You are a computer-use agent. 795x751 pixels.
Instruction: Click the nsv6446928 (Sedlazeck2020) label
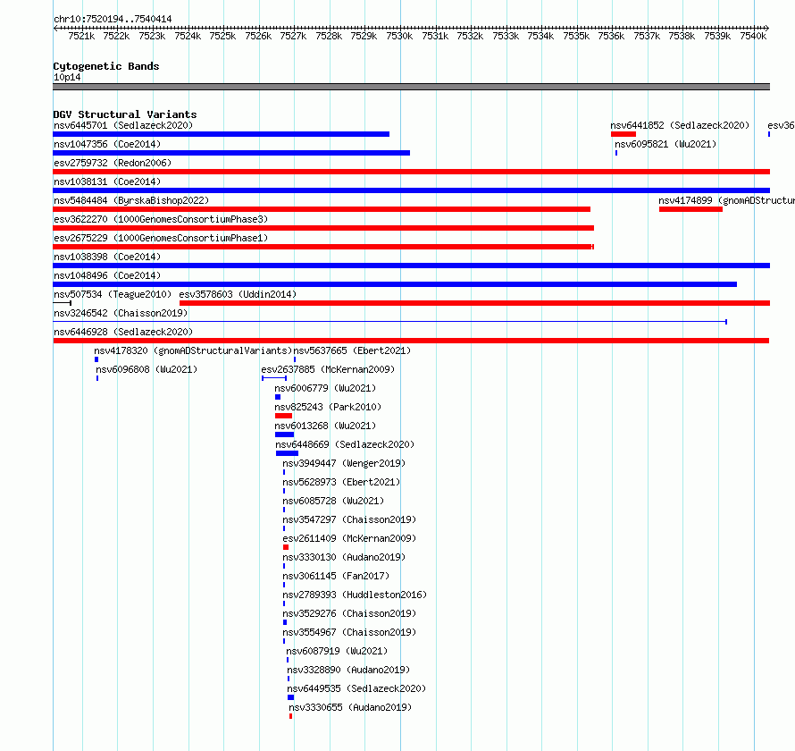(123, 332)
